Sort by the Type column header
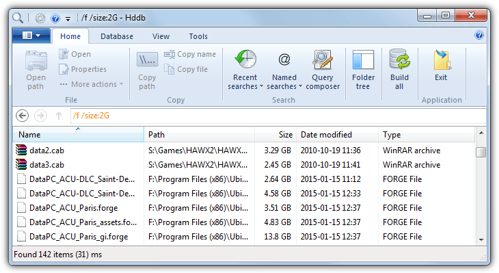 pyautogui.click(x=427, y=134)
